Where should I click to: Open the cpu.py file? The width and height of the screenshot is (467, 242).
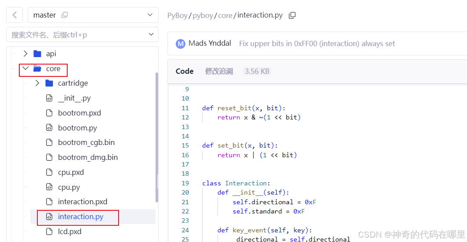coord(69,187)
